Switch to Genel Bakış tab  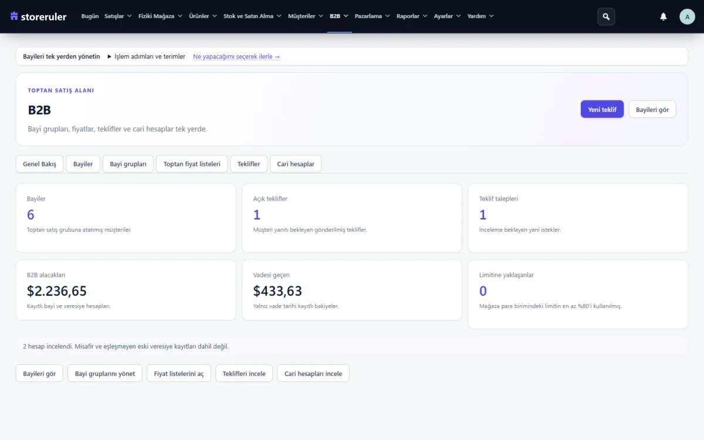point(40,164)
